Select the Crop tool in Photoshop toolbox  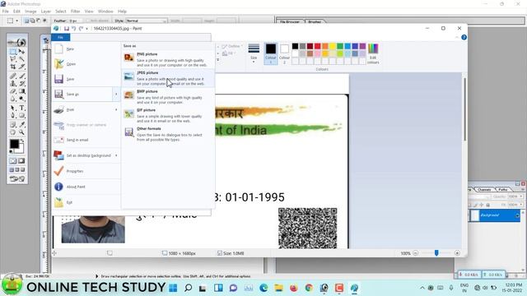coord(13,67)
